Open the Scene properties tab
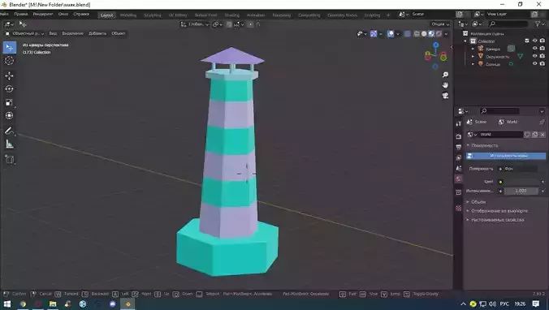Image resolution: width=549 pixels, height=310 pixels. point(459,168)
